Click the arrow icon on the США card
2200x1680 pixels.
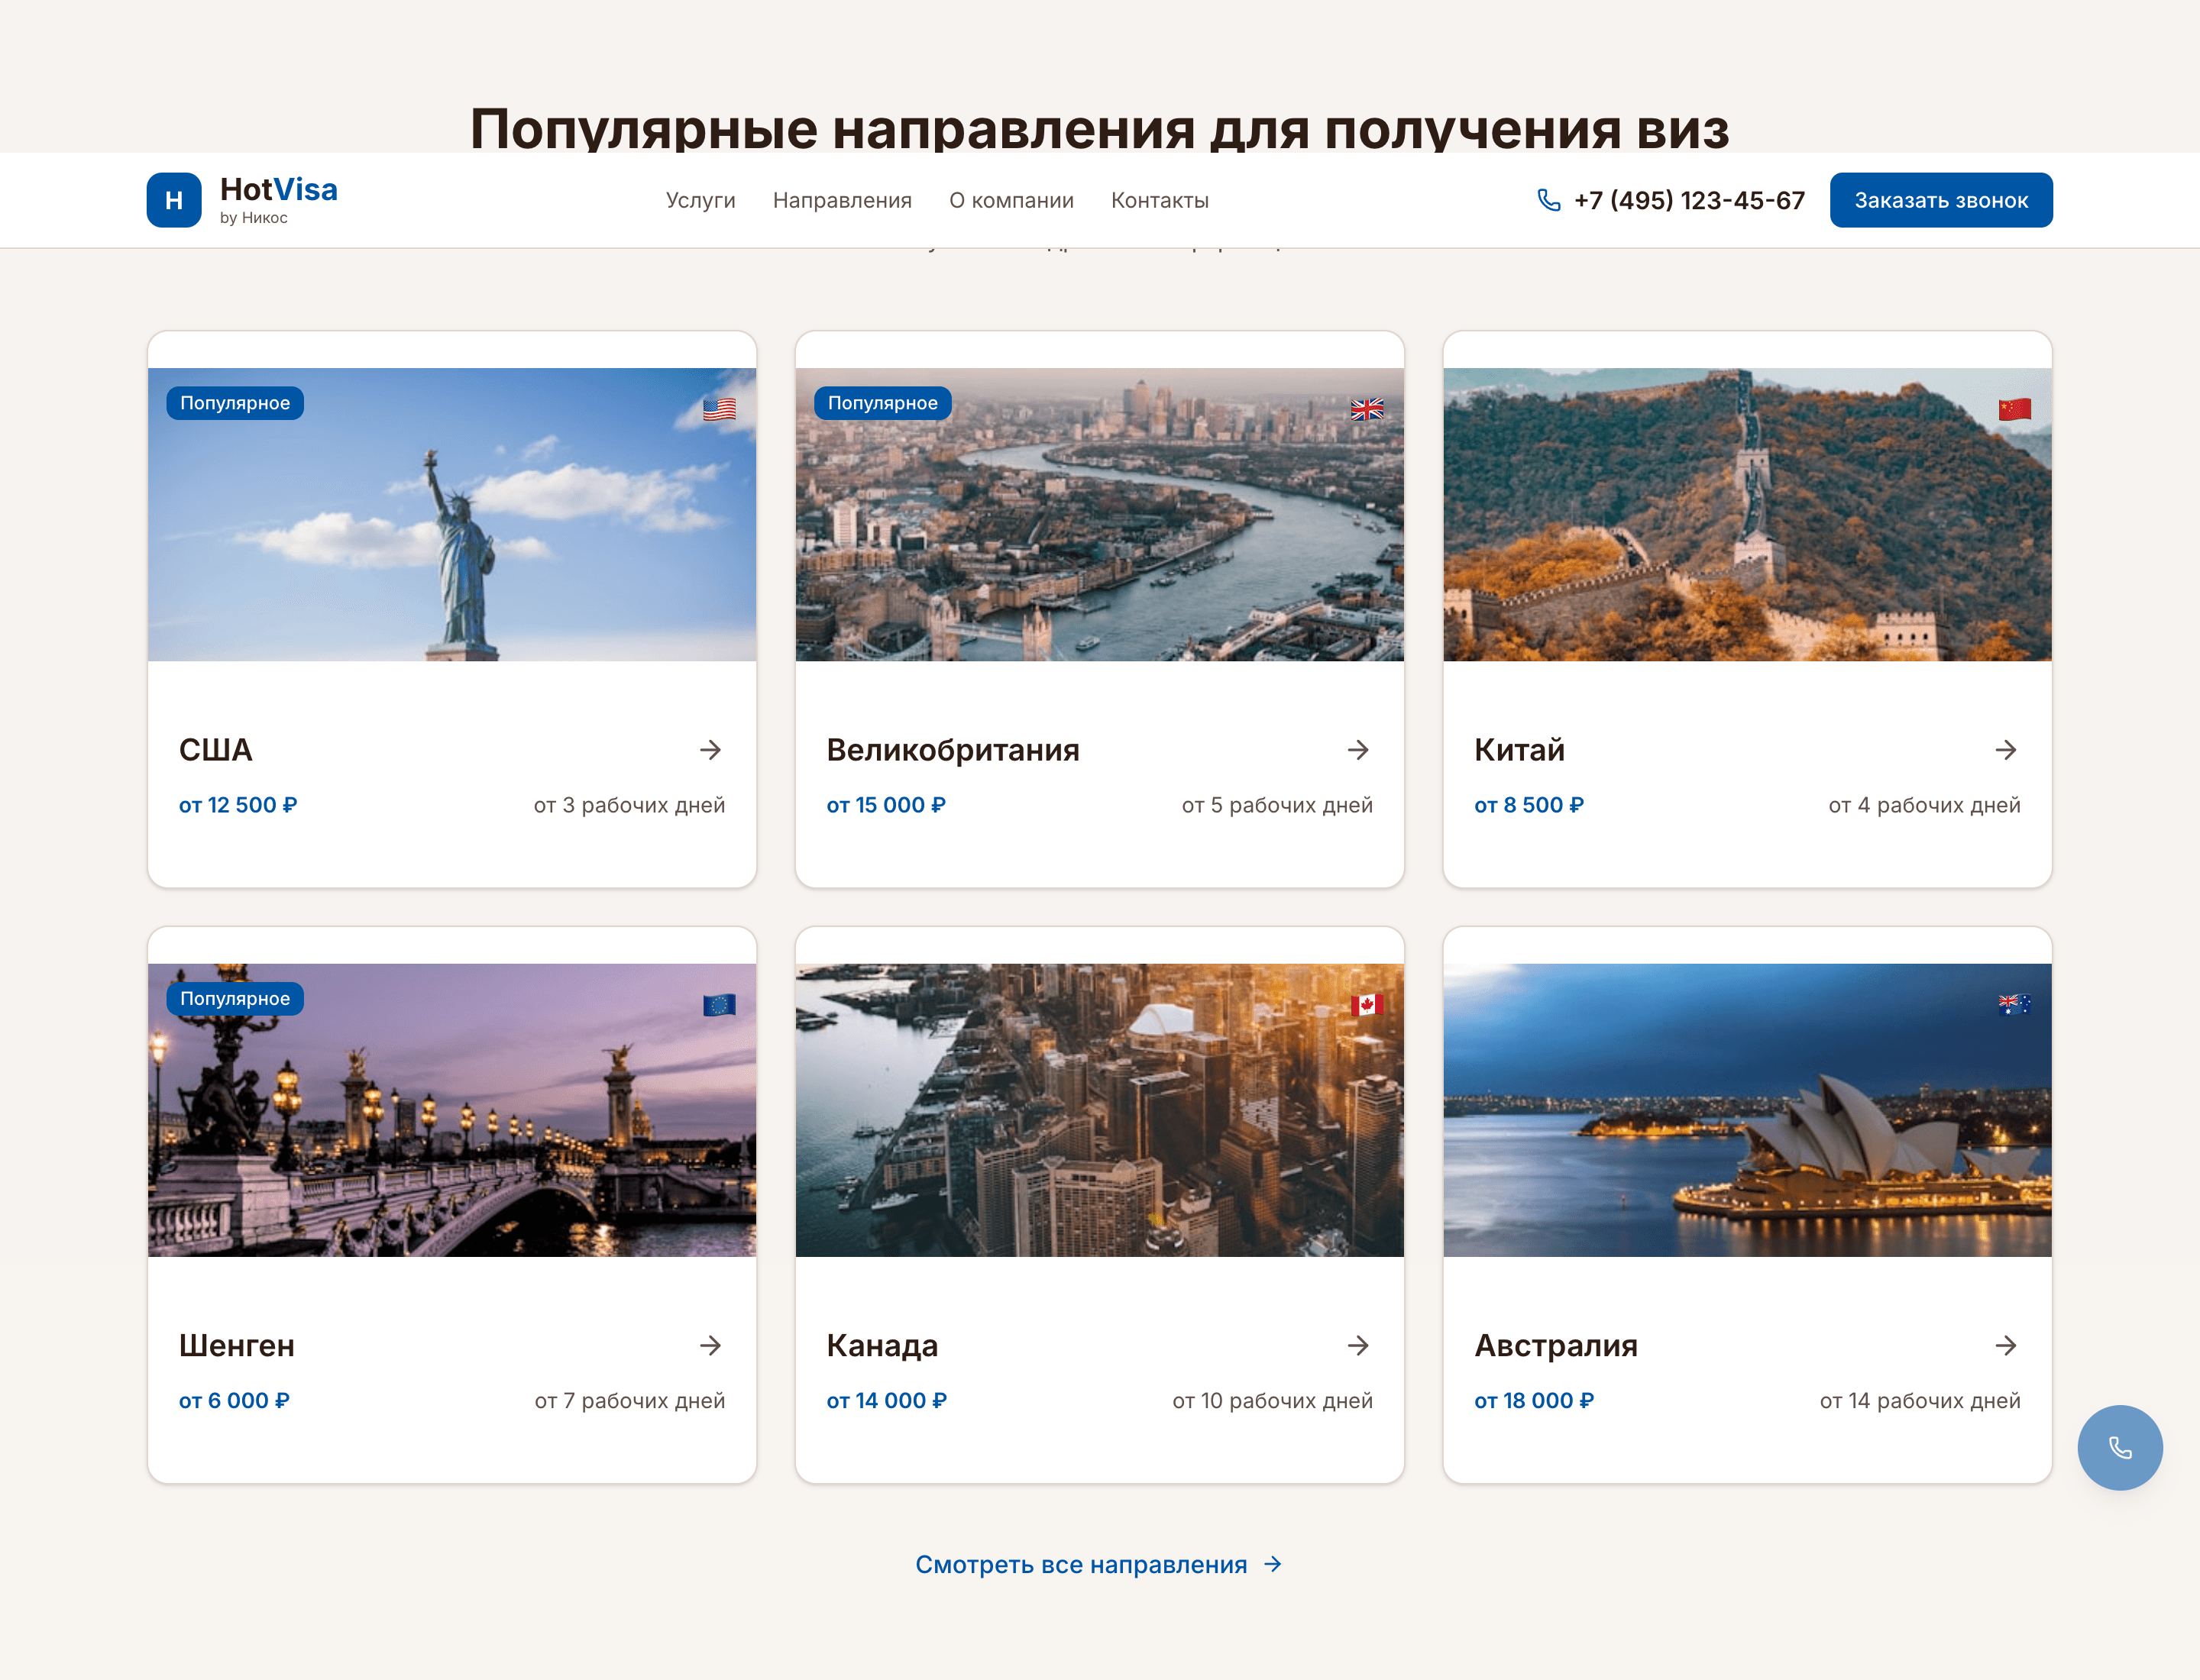(710, 750)
